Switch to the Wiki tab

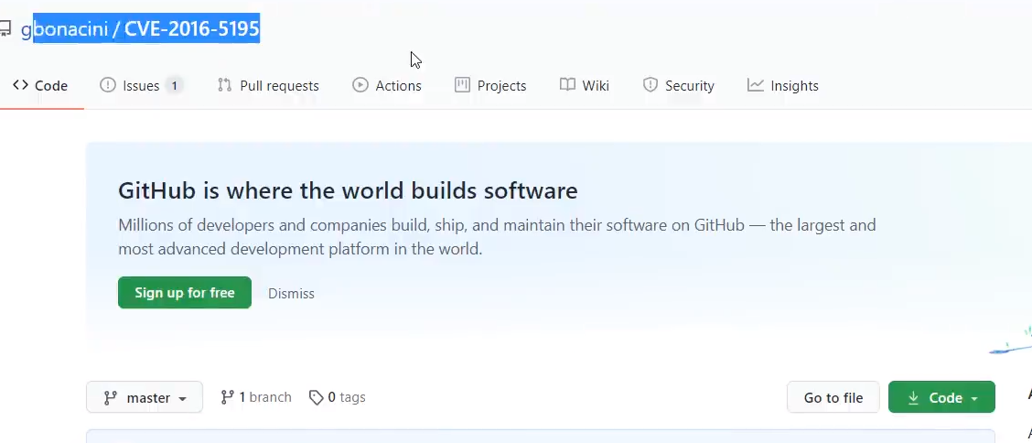585,85
